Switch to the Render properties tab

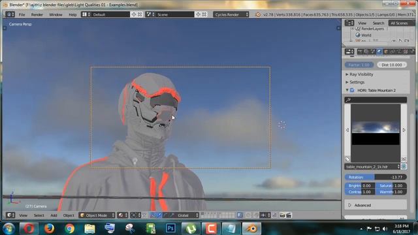(360, 52)
